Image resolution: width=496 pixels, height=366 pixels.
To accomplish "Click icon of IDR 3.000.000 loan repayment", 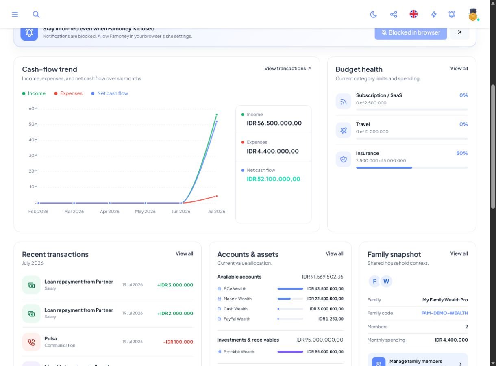I will pyautogui.click(x=31, y=285).
